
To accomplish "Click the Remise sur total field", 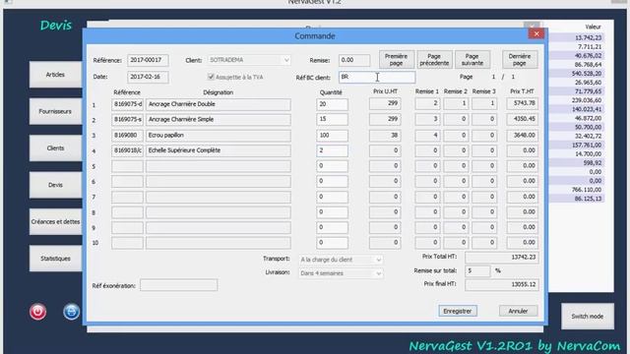I will tap(477, 271).
